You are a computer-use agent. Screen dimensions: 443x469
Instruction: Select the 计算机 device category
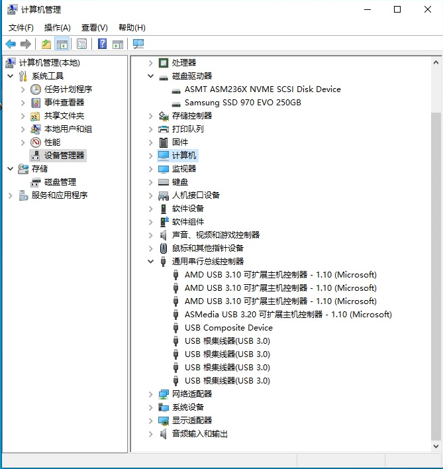point(184,156)
